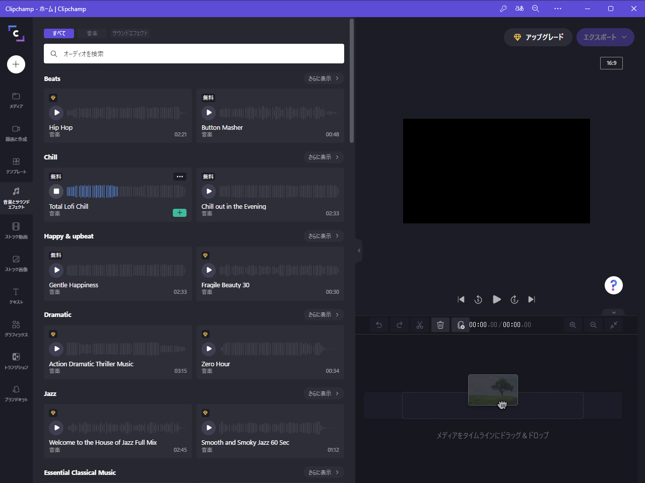Viewport: 645px width, 483px height.
Task: Click the round plus create button
Action: 16,64
